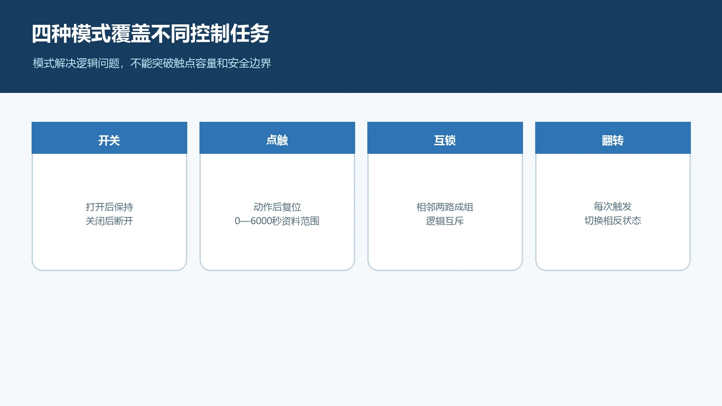Select the text 逻辑互斥
The image size is (722, 406).
coord(445,221)
